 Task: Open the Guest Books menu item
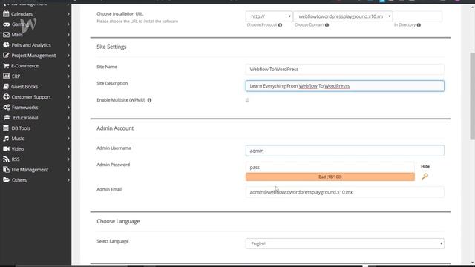(x=36, y=86)
